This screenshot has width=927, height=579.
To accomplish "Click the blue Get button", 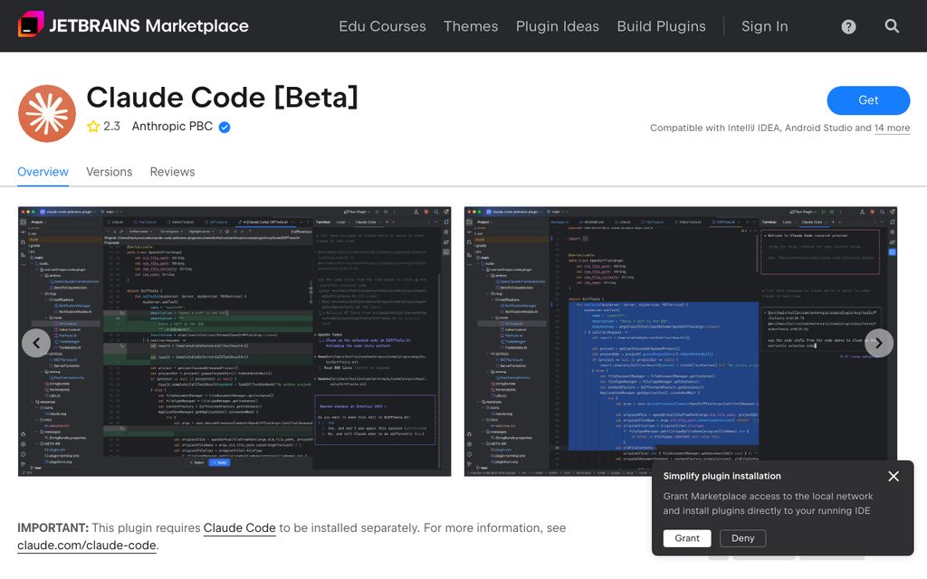I will tap(868, 100).
